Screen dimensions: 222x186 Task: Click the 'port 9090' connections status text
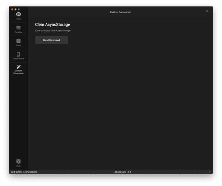pyautogui.click(x=24, y=172)
